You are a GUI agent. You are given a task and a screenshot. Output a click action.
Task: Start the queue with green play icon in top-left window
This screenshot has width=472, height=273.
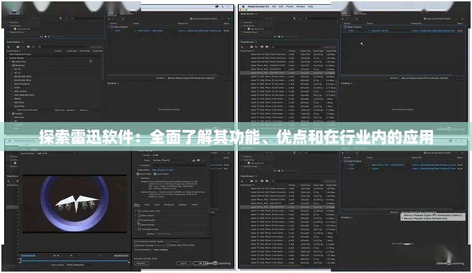point(229,19)
